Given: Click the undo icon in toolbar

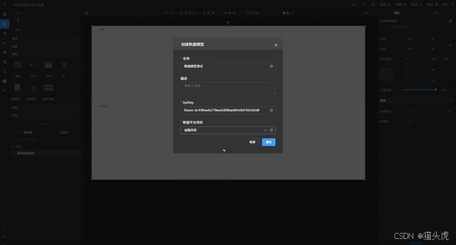Looking at the screenshot, I should click(167, 13).
